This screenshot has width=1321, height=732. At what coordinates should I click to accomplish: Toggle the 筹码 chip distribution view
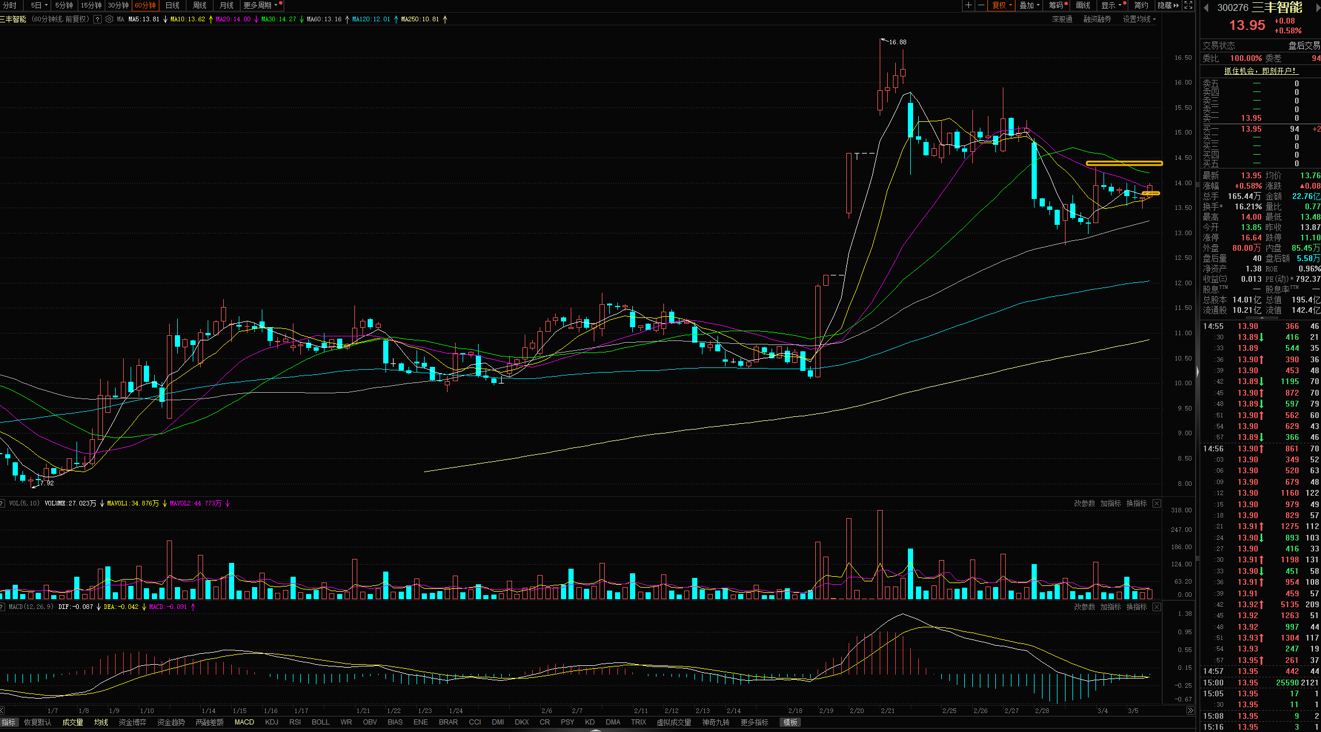(1056, 5)
